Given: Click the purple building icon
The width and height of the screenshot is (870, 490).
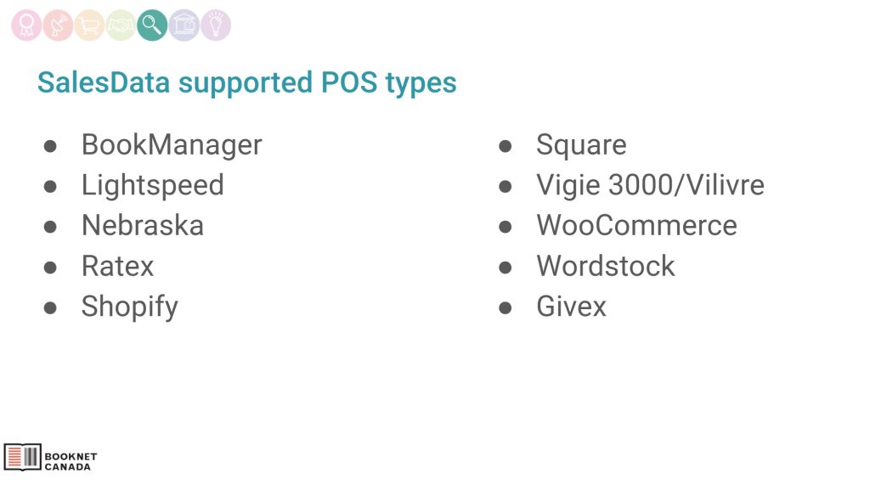Looking at the screenshot, I should click(x=184, y=25).
